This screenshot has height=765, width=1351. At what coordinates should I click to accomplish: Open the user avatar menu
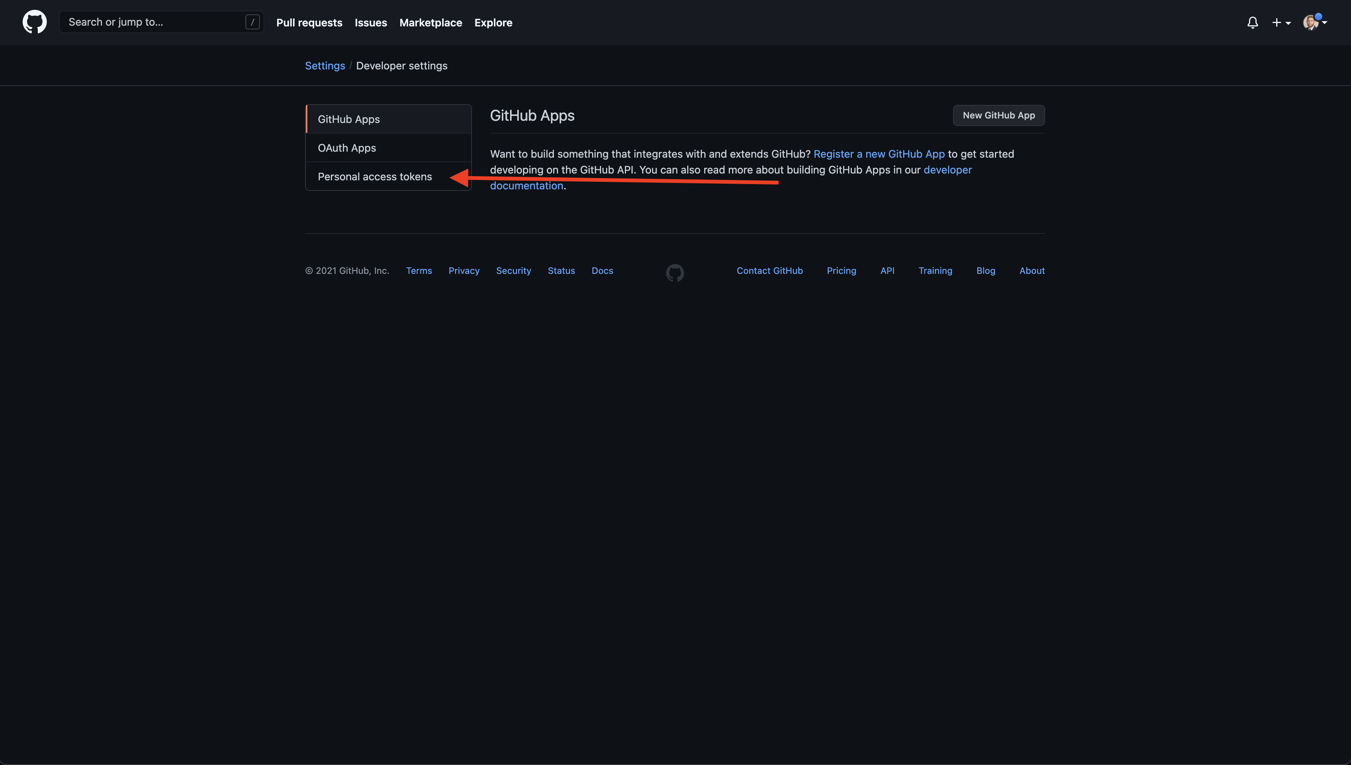1315,23
